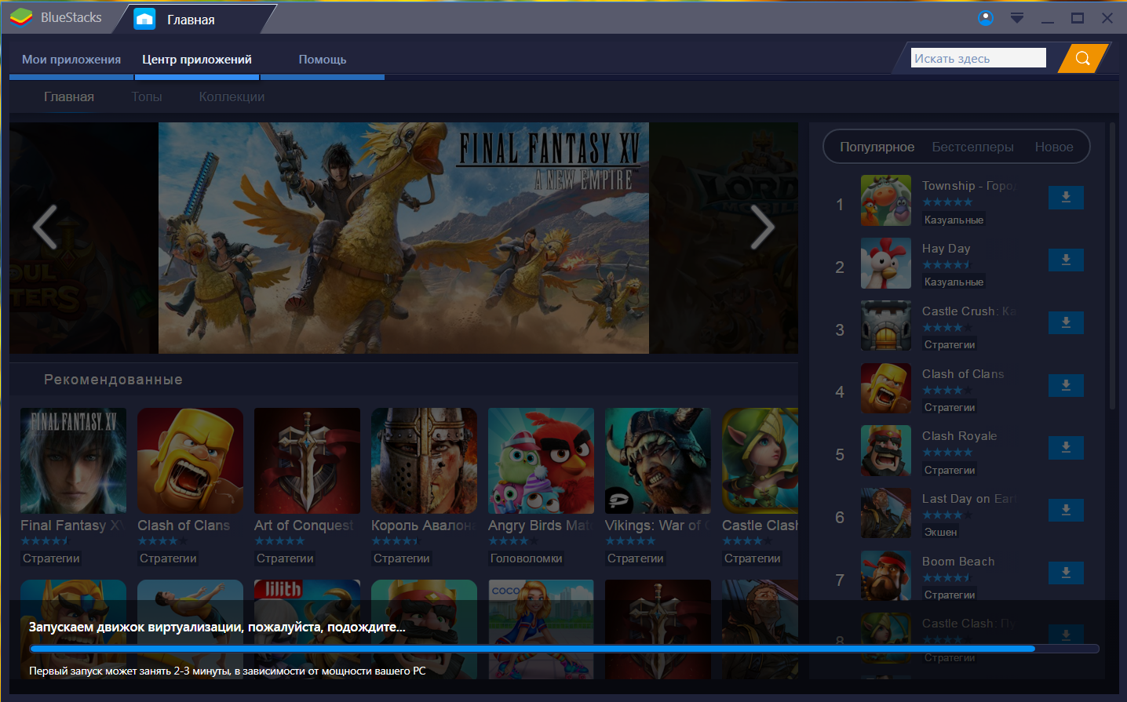Download Hay Day using its download icon
The image size is (1127, 702).
pyautogui.click(x=1066, y=260)
